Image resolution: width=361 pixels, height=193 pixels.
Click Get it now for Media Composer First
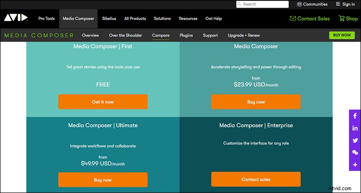(x=103, y=102)
